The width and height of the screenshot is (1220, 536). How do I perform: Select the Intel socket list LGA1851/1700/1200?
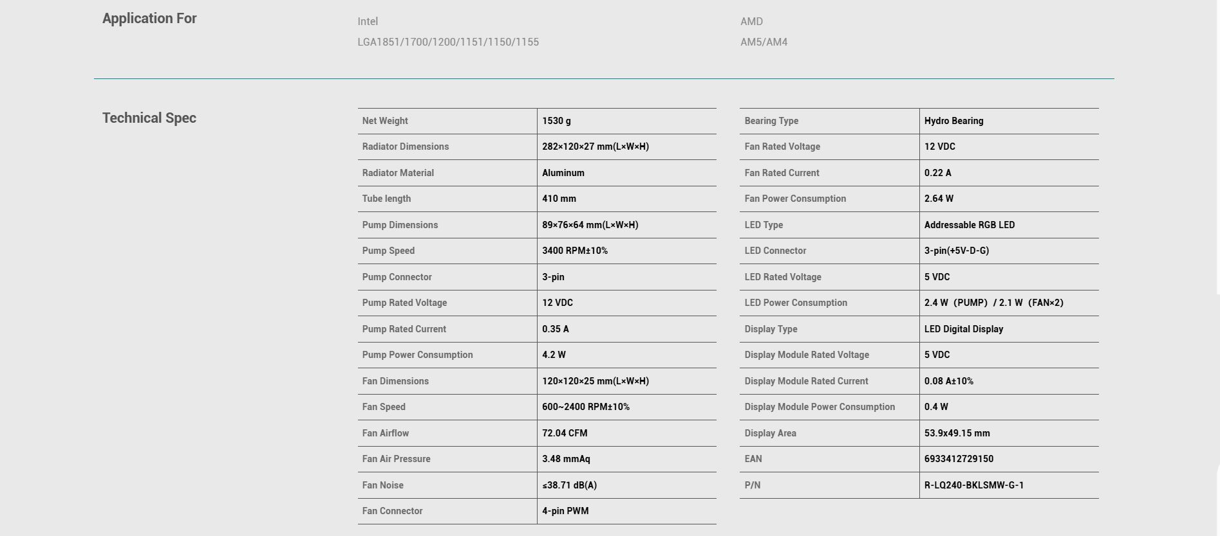click(448, 42)
